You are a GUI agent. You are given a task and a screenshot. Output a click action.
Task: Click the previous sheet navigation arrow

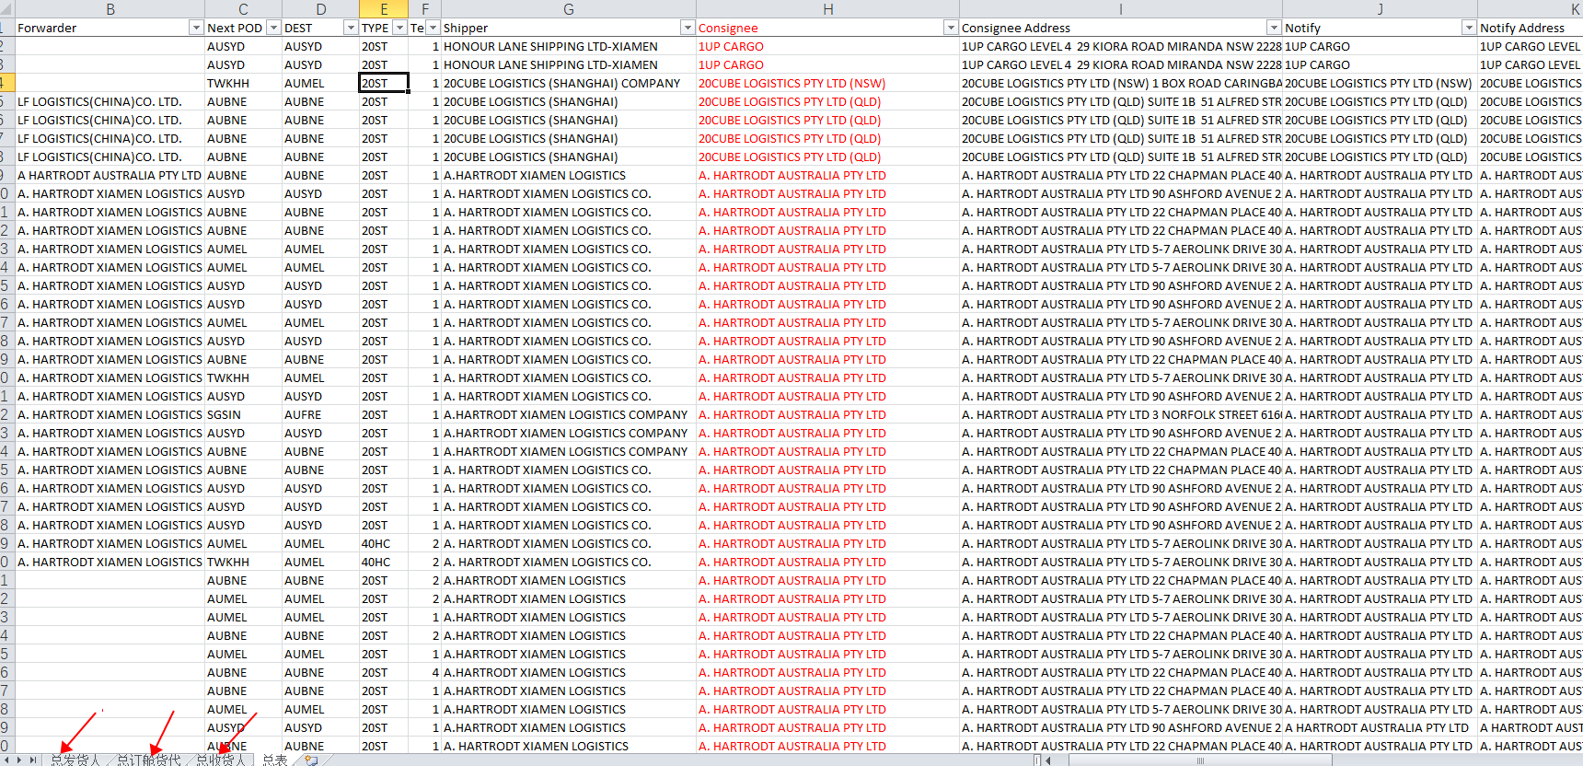(8, 760)
